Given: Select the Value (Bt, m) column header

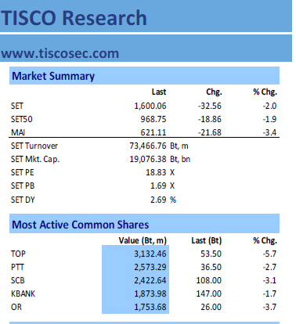Looking at the screenshot, I should click(x=143, y=240).
